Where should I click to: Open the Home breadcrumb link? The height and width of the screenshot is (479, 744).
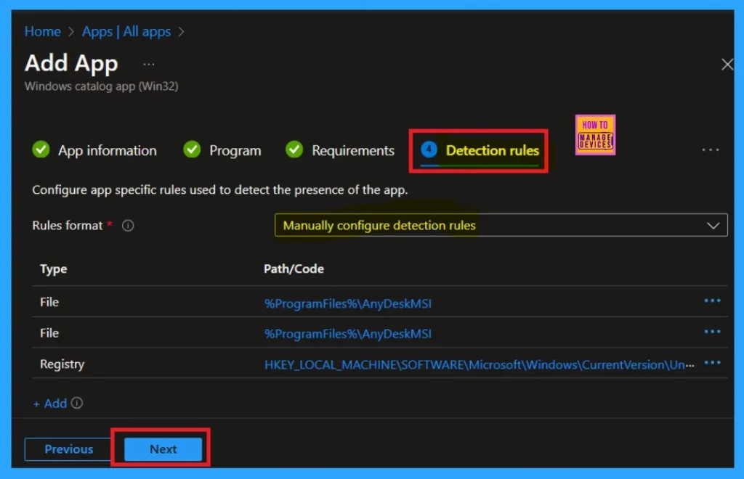[43, 32]
